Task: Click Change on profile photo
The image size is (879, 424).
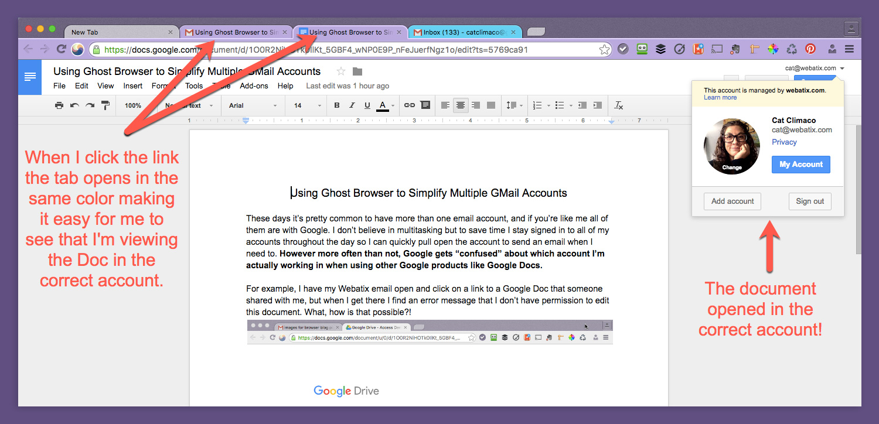Action: [x=732, y=167]
